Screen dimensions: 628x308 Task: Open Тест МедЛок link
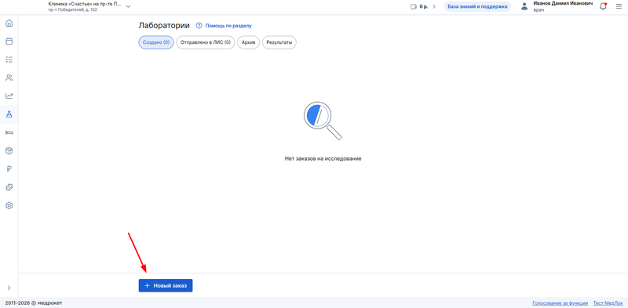coord(608,303)
